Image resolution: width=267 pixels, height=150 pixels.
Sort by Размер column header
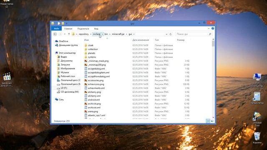tap(181, 40)
